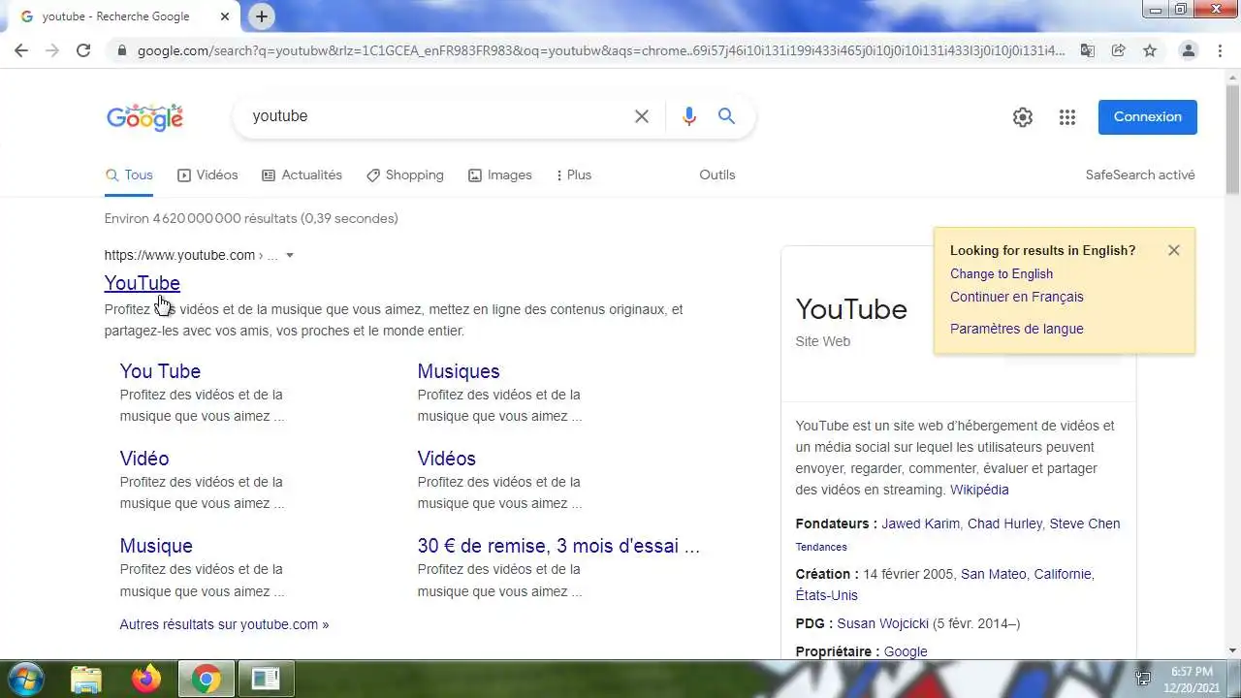Go back with browser back arrow
1241x698 pixels.
pos(21,50)
